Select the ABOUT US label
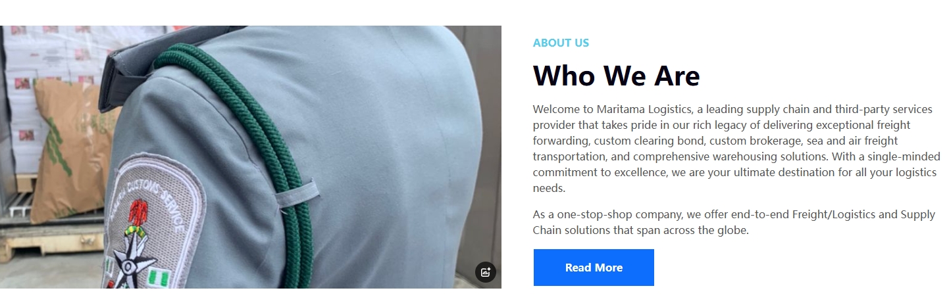Image resolution: width=949 pixels, height=305 pixels. (x=561, y=43)
